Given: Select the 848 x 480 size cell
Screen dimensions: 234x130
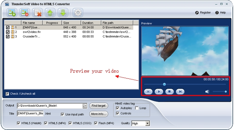Looking at the screenshot, I should click(70, 28).
